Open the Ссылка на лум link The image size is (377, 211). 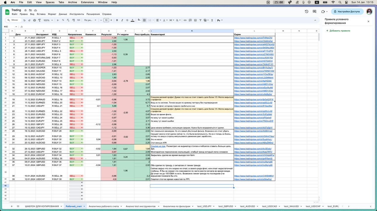(x=158, y=146)
